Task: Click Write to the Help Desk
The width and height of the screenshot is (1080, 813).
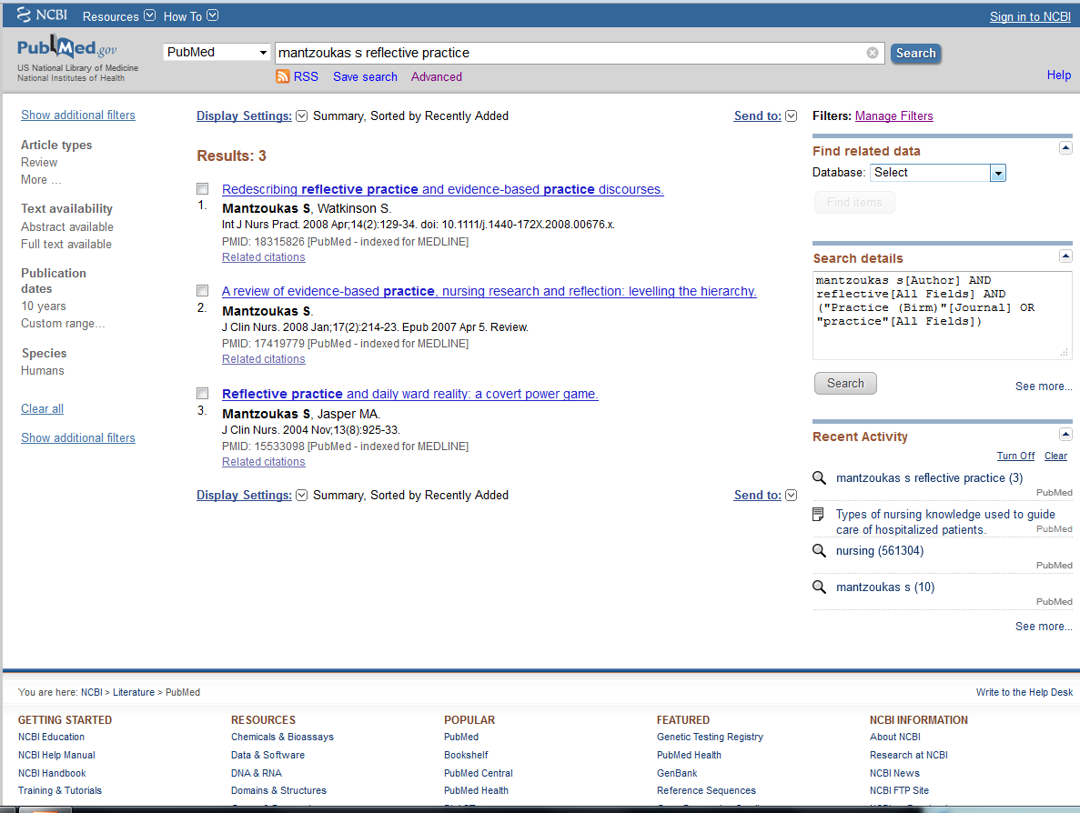Action: pos(1024,693)
